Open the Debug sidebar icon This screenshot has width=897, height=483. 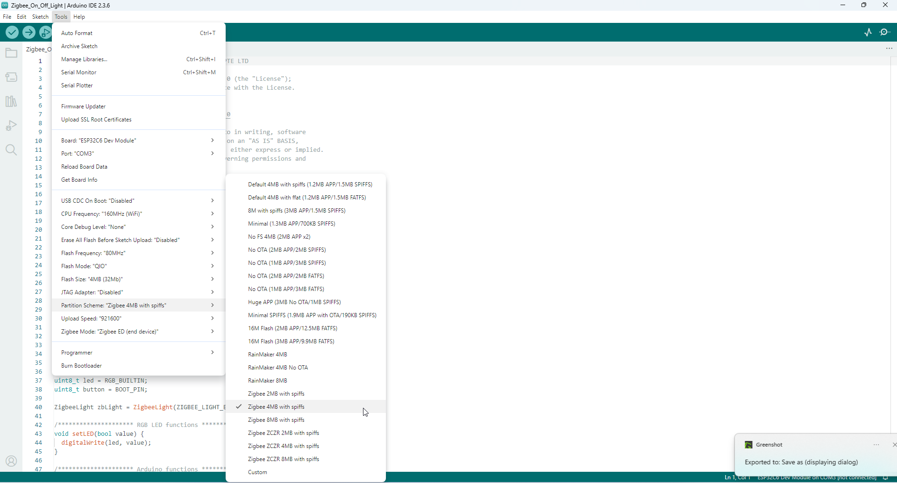tap(11, 126)
